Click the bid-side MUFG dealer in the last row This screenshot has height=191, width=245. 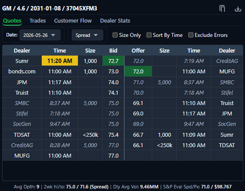22,155
